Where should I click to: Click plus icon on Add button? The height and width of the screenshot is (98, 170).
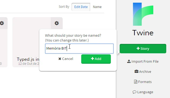point(92,59)
